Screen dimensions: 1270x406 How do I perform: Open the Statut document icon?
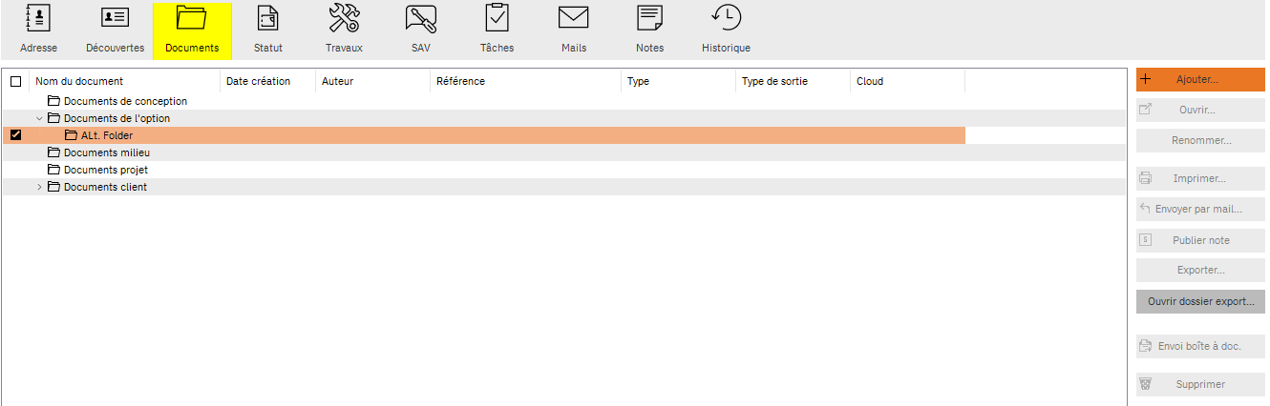click(268, 18)
